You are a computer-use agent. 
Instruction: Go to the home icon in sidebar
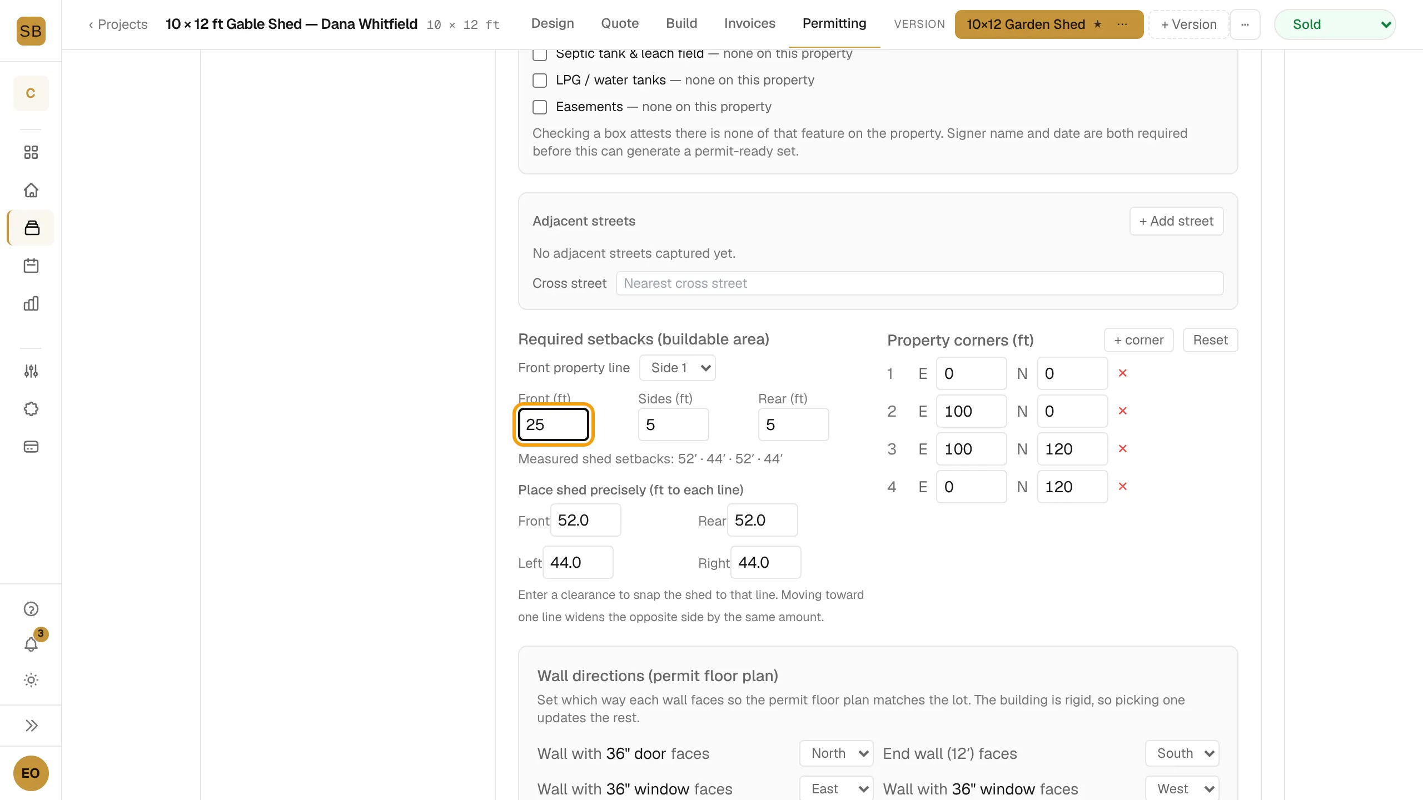31,190
